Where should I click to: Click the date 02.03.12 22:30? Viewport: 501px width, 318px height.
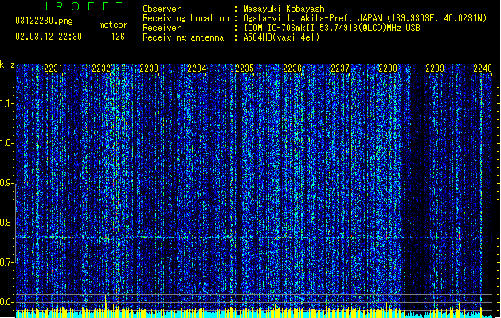click(49, 37)
